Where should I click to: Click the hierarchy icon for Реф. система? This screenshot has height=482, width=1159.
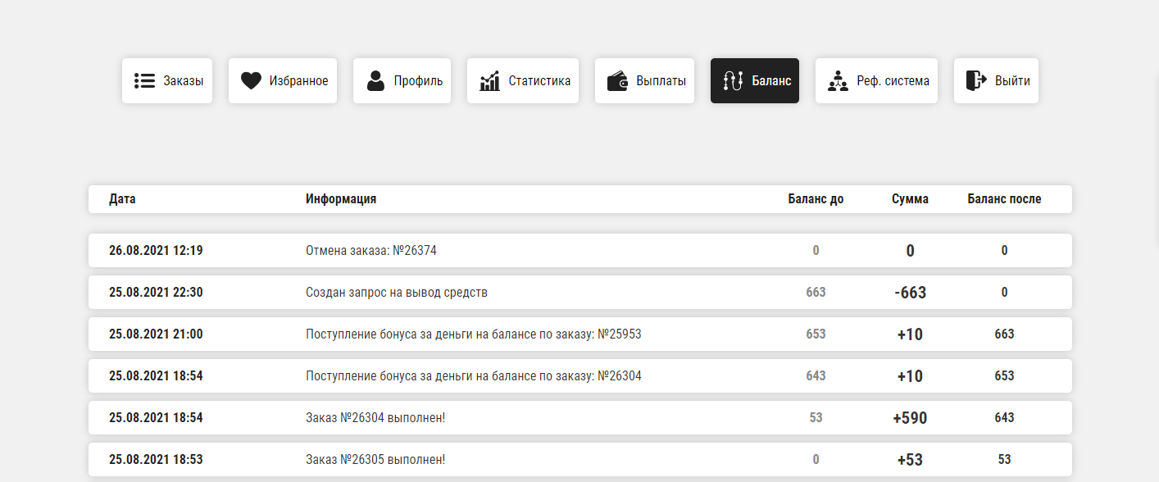(838, 81)
